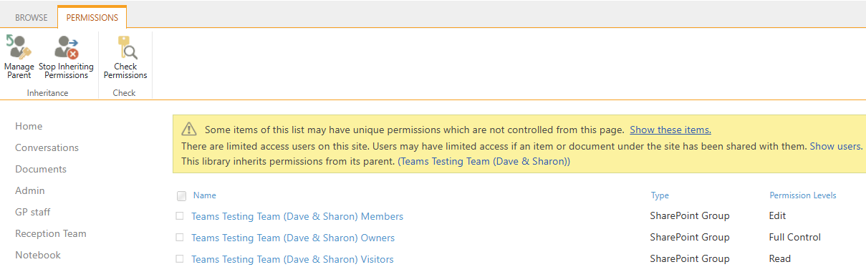Click the yellow warning triangle icon

coord(188,130)
